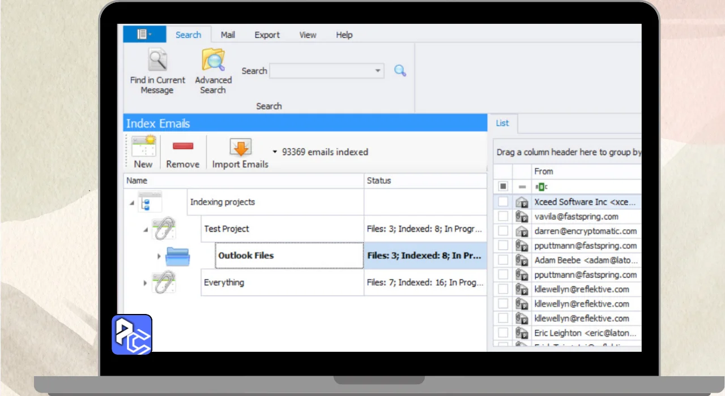Click the Remove project icon
Screen dimensions: 725x396
coord(182,147)
